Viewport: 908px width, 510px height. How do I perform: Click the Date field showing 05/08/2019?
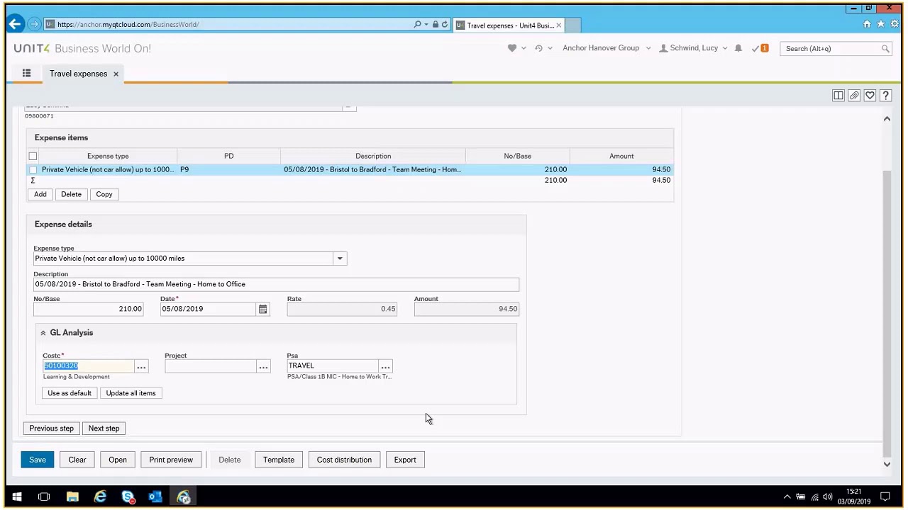pos(208,309)
